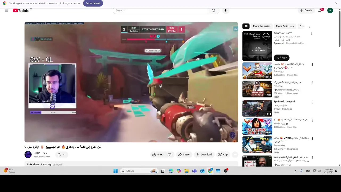Open options for the #149 podcast video
The width and height of the screenshot is (341, 192).
tap(312, 158)
